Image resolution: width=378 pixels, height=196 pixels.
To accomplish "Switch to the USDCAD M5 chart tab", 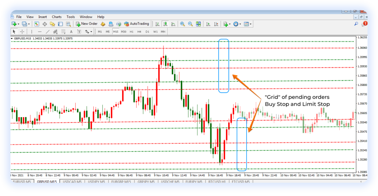I will [x=72, y=182].
